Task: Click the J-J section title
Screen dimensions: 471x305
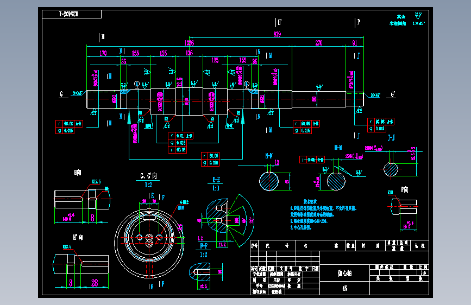Action: click(x=391, y=138)
